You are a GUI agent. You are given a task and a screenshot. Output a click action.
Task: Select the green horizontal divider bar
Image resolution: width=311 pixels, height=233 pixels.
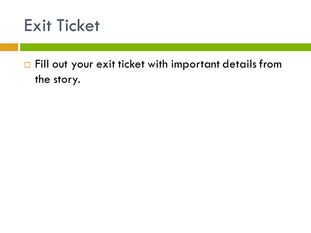(x=166, y=47)
